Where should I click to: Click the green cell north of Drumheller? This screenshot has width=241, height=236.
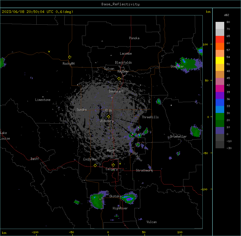click(x=159, y=101)
